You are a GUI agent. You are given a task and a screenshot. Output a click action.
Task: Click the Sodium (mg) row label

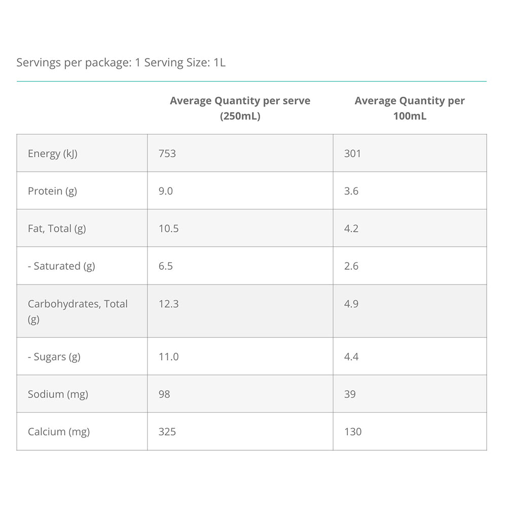pos(58,394)
